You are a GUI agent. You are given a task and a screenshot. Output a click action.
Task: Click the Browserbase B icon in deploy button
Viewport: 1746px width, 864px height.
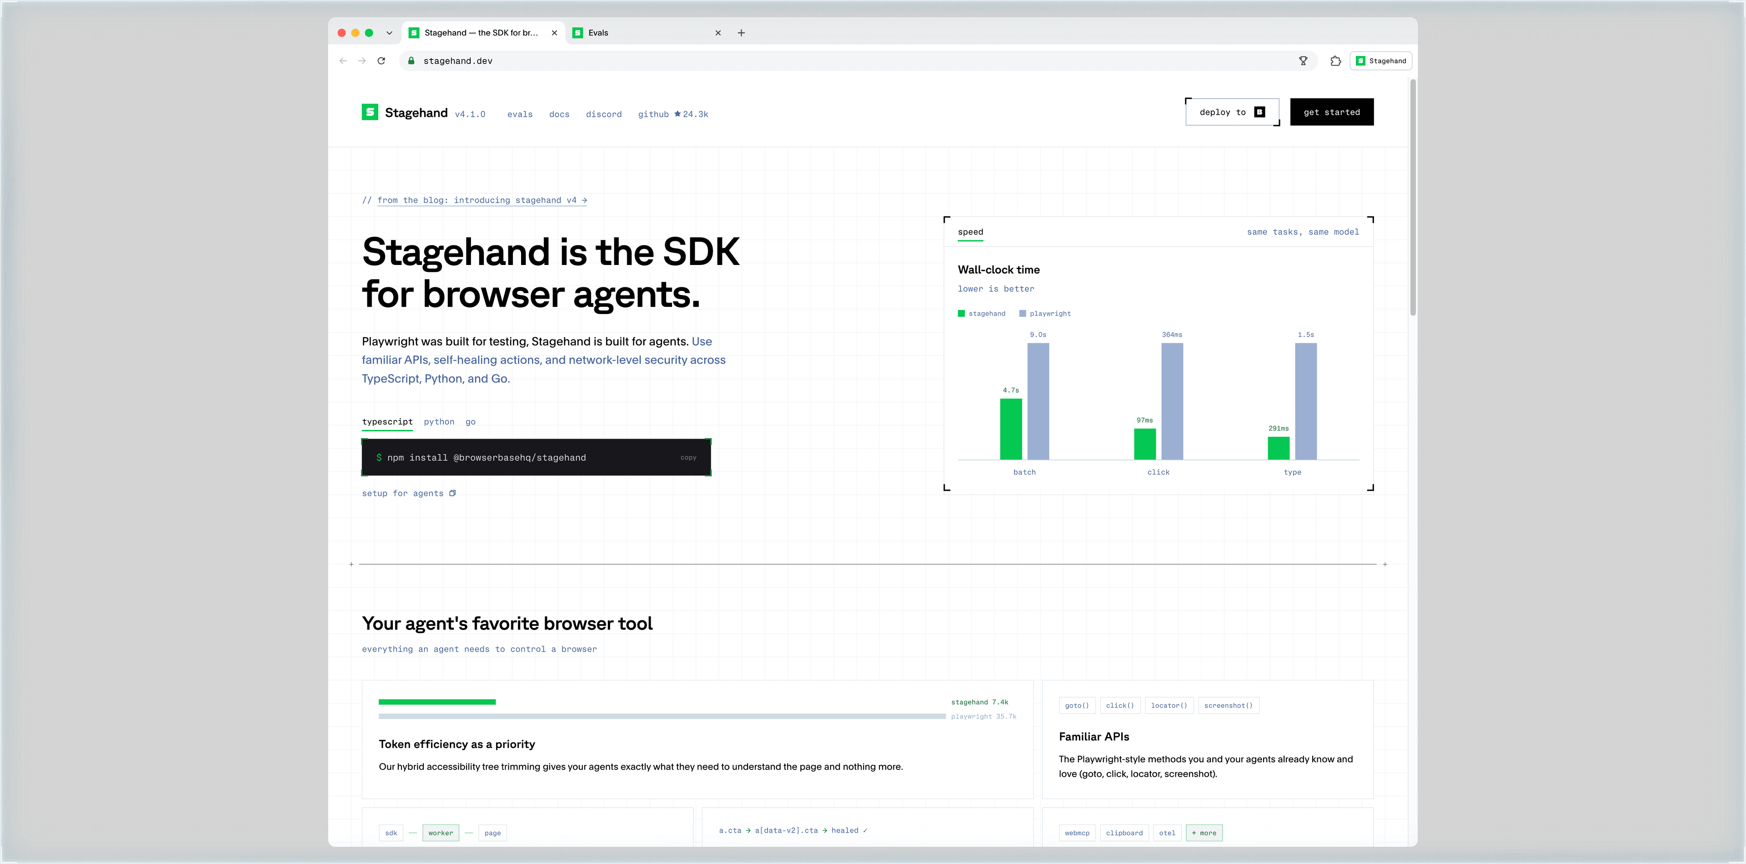pyautogui.click(x=1259, y=113)
